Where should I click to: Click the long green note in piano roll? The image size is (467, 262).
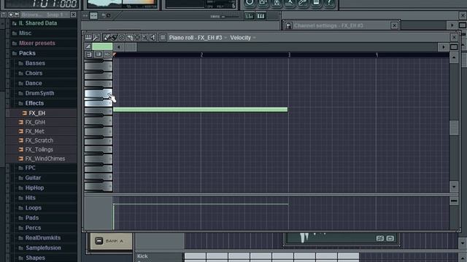tap(201, 110)
